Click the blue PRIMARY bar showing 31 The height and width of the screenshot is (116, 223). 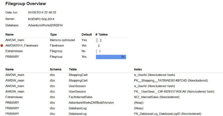111,57
